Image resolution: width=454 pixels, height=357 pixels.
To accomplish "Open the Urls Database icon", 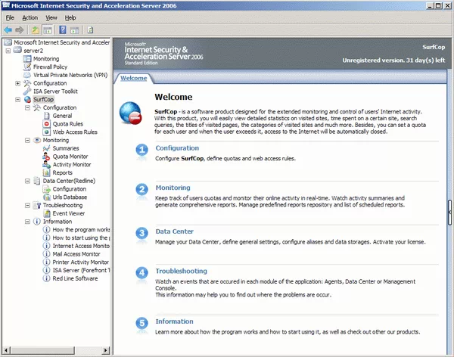I will [x=46, y=197].
